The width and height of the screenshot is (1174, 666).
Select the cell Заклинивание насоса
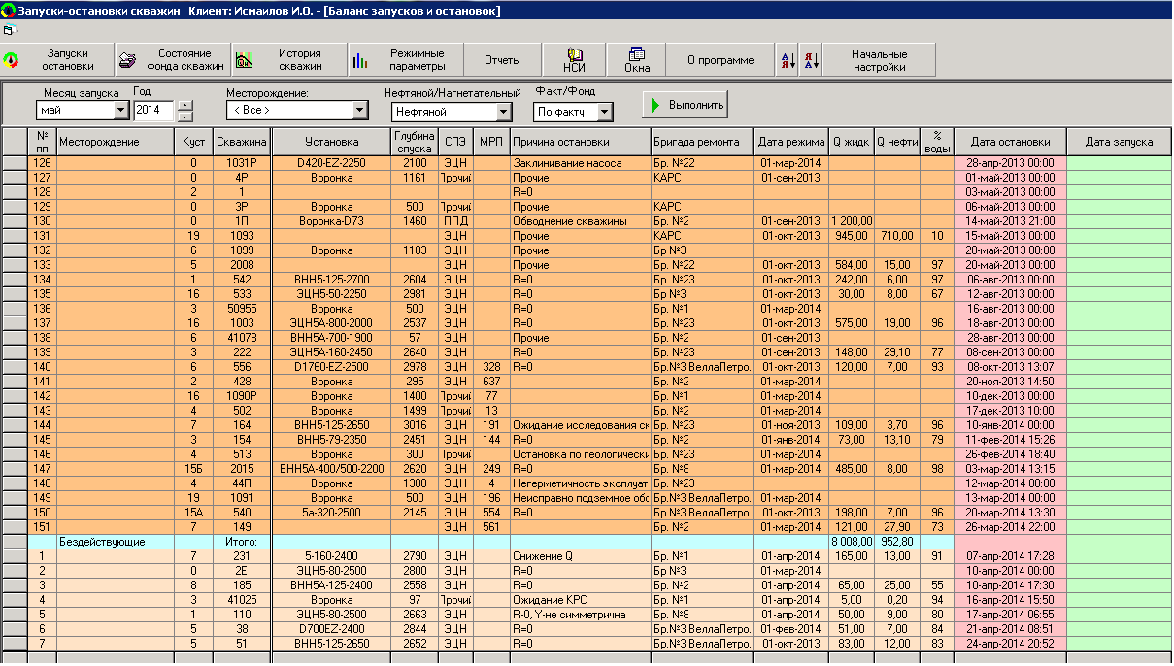pos(581,163)
